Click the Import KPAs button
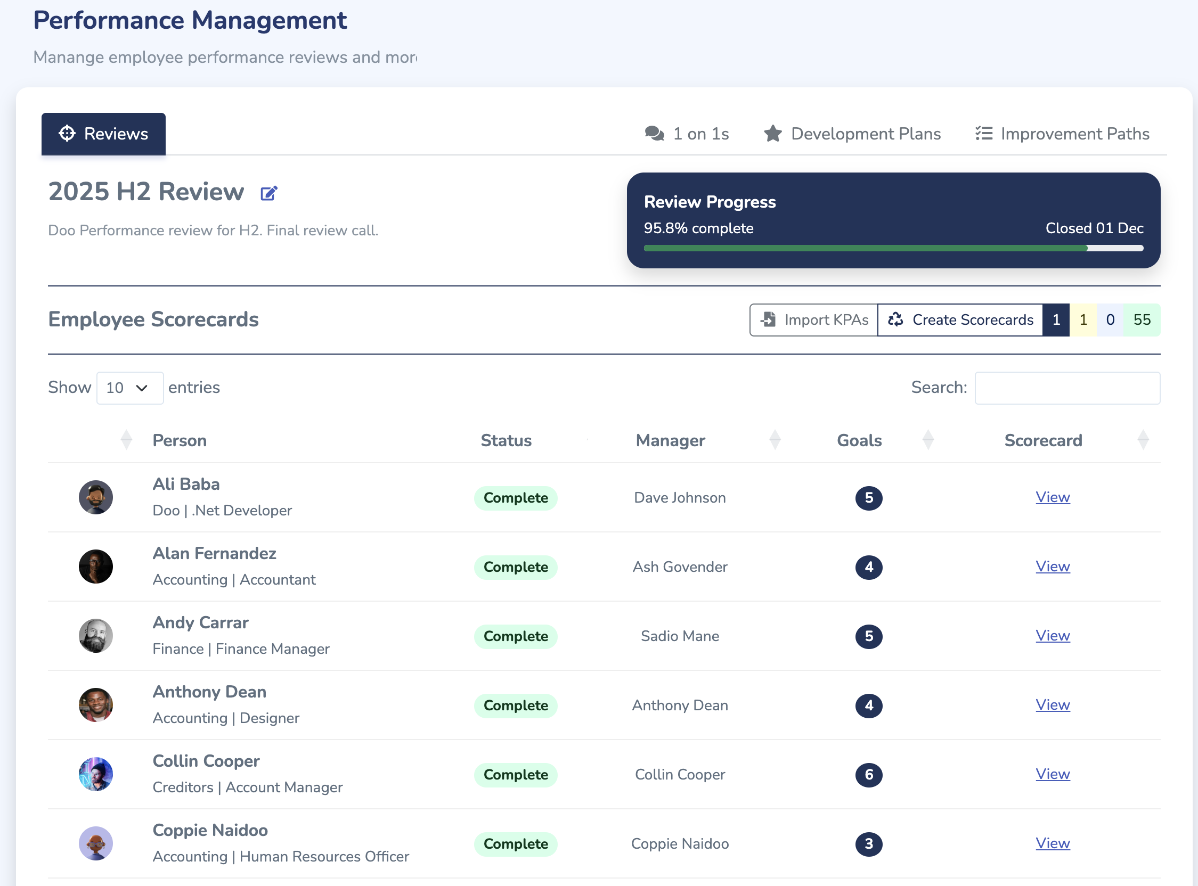 point(814,319)
